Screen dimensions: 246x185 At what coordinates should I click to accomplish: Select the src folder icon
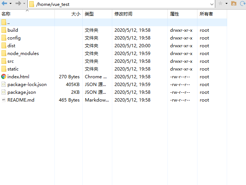click(x=4, y=61)
